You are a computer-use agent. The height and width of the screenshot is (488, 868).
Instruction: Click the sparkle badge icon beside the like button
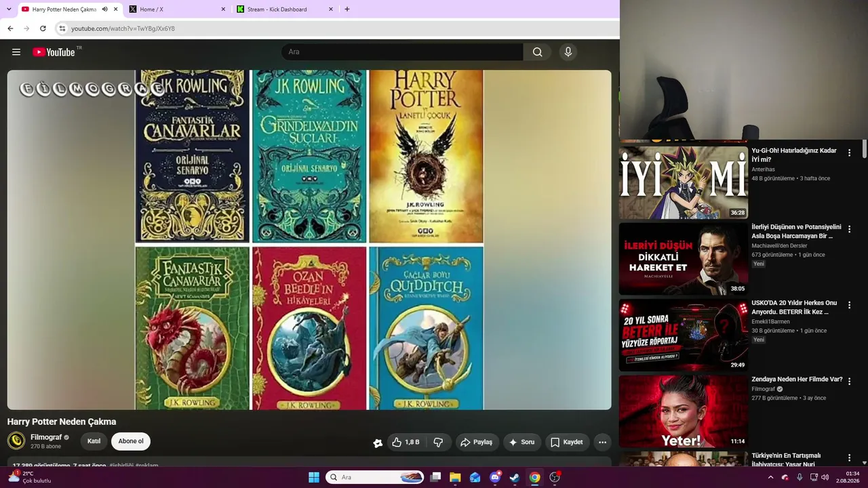tap(378, 443)
